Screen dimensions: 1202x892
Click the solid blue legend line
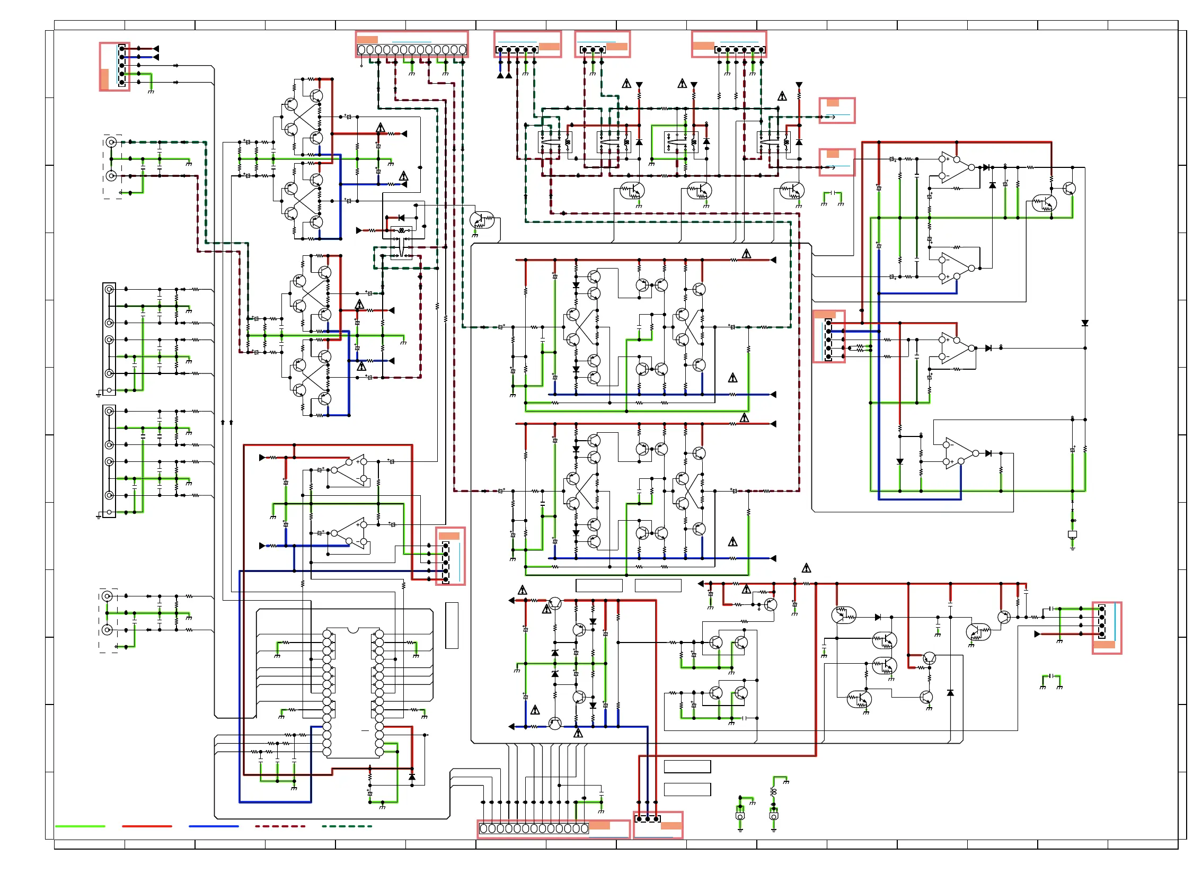pyautogui.click(x=214, y=826)
